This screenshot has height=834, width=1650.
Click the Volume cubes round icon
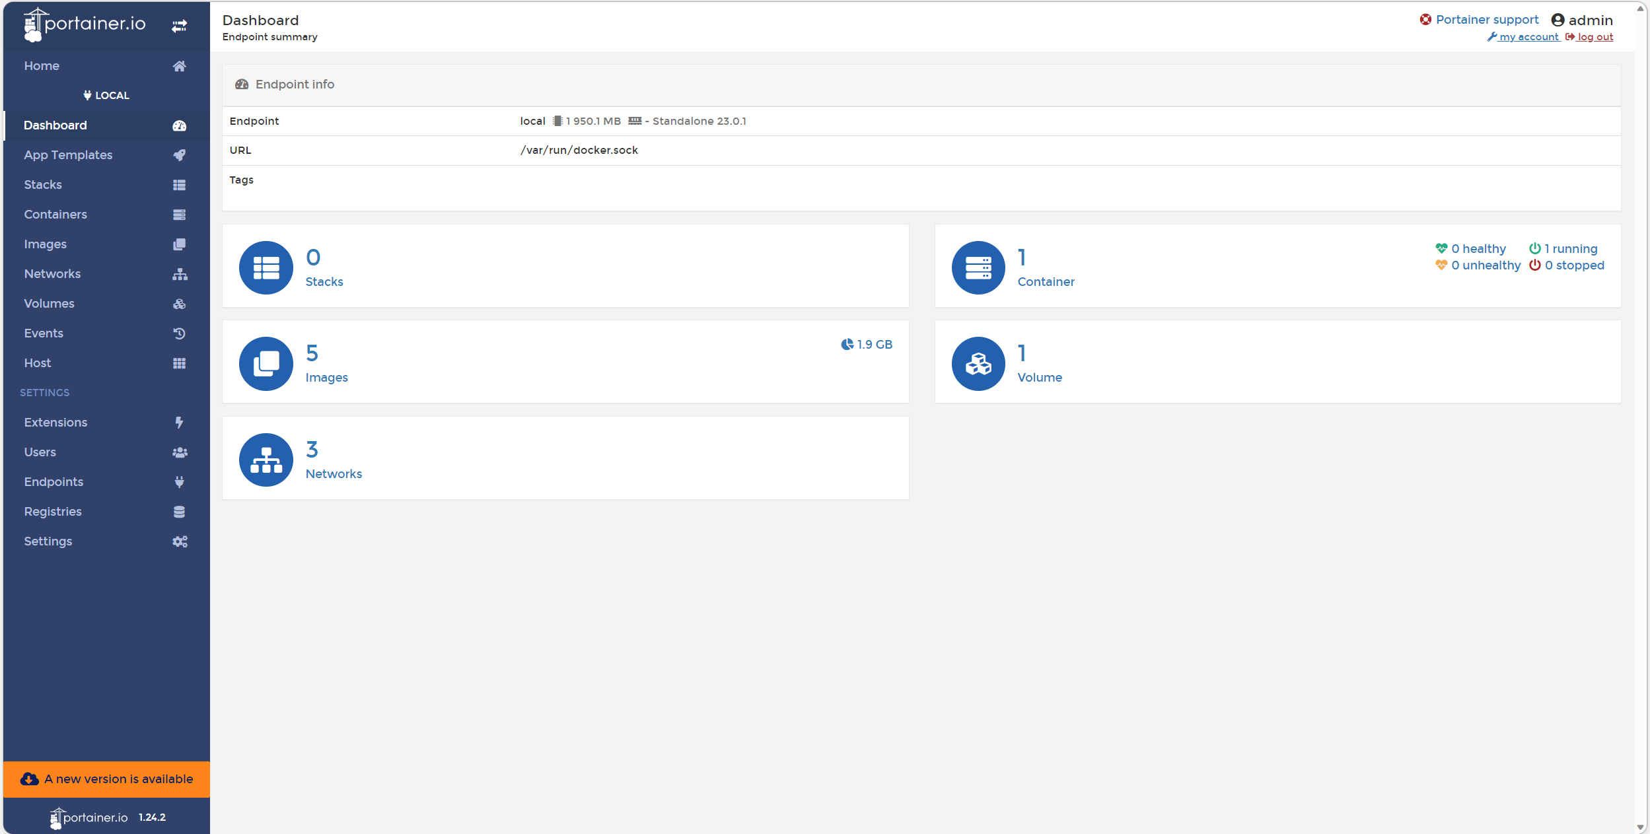click(x=978, y=363)
